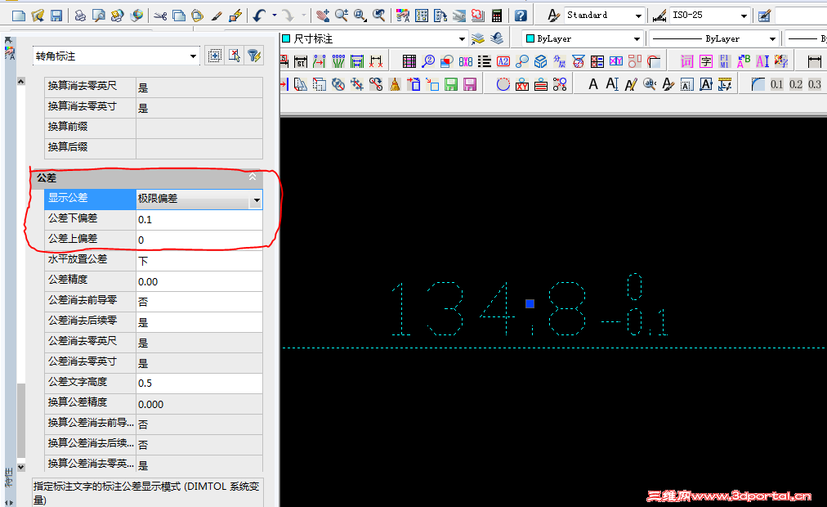Click properties panel scroll down arrow
This screenshot has height=507, width=827.
pos(21,467)
